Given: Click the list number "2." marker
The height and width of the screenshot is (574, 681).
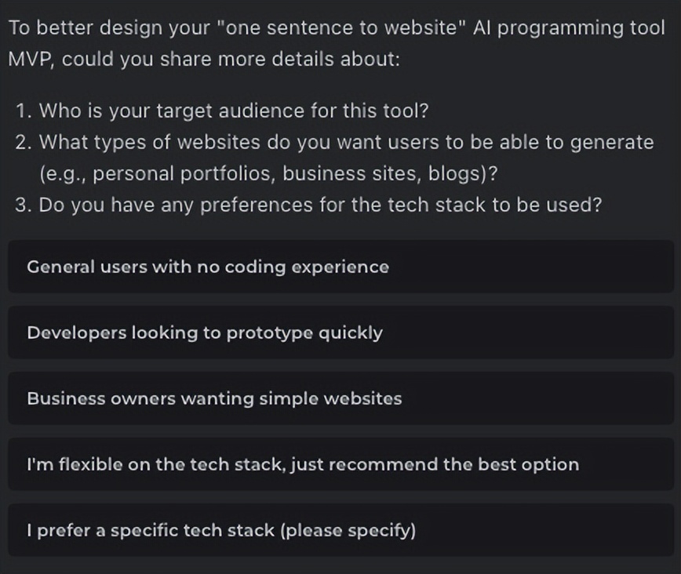Looking at the screenshot, I should (x=23, y=142).
